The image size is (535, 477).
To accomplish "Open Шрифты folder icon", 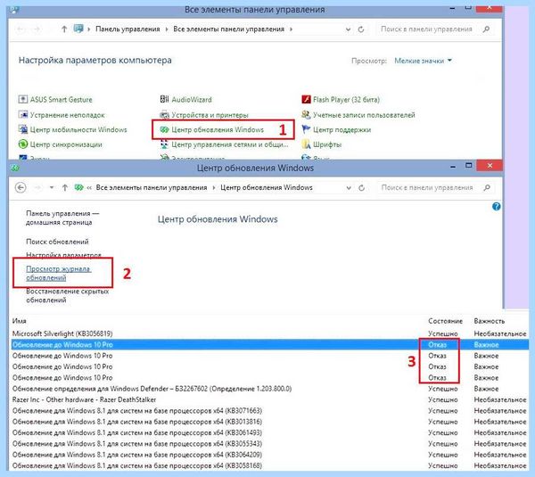I will [306, 144].
